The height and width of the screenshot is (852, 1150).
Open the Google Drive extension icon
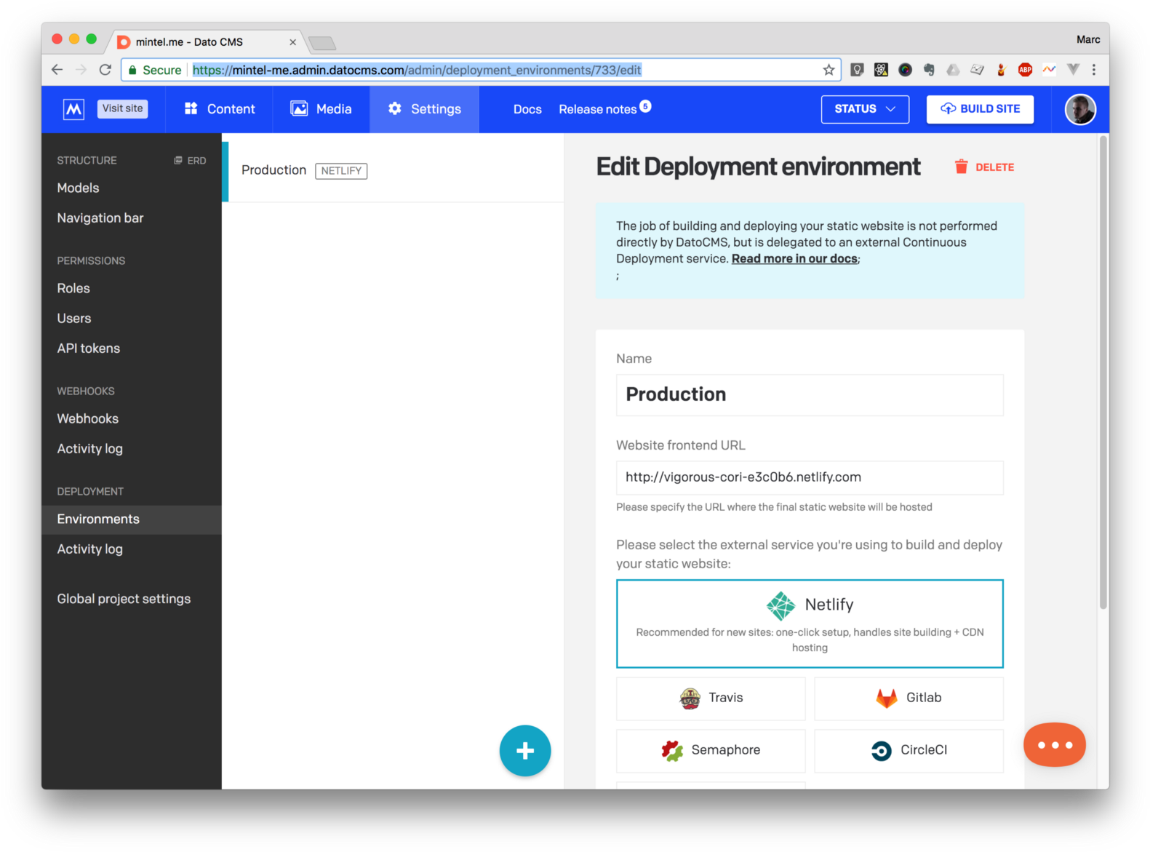[953, 70]
